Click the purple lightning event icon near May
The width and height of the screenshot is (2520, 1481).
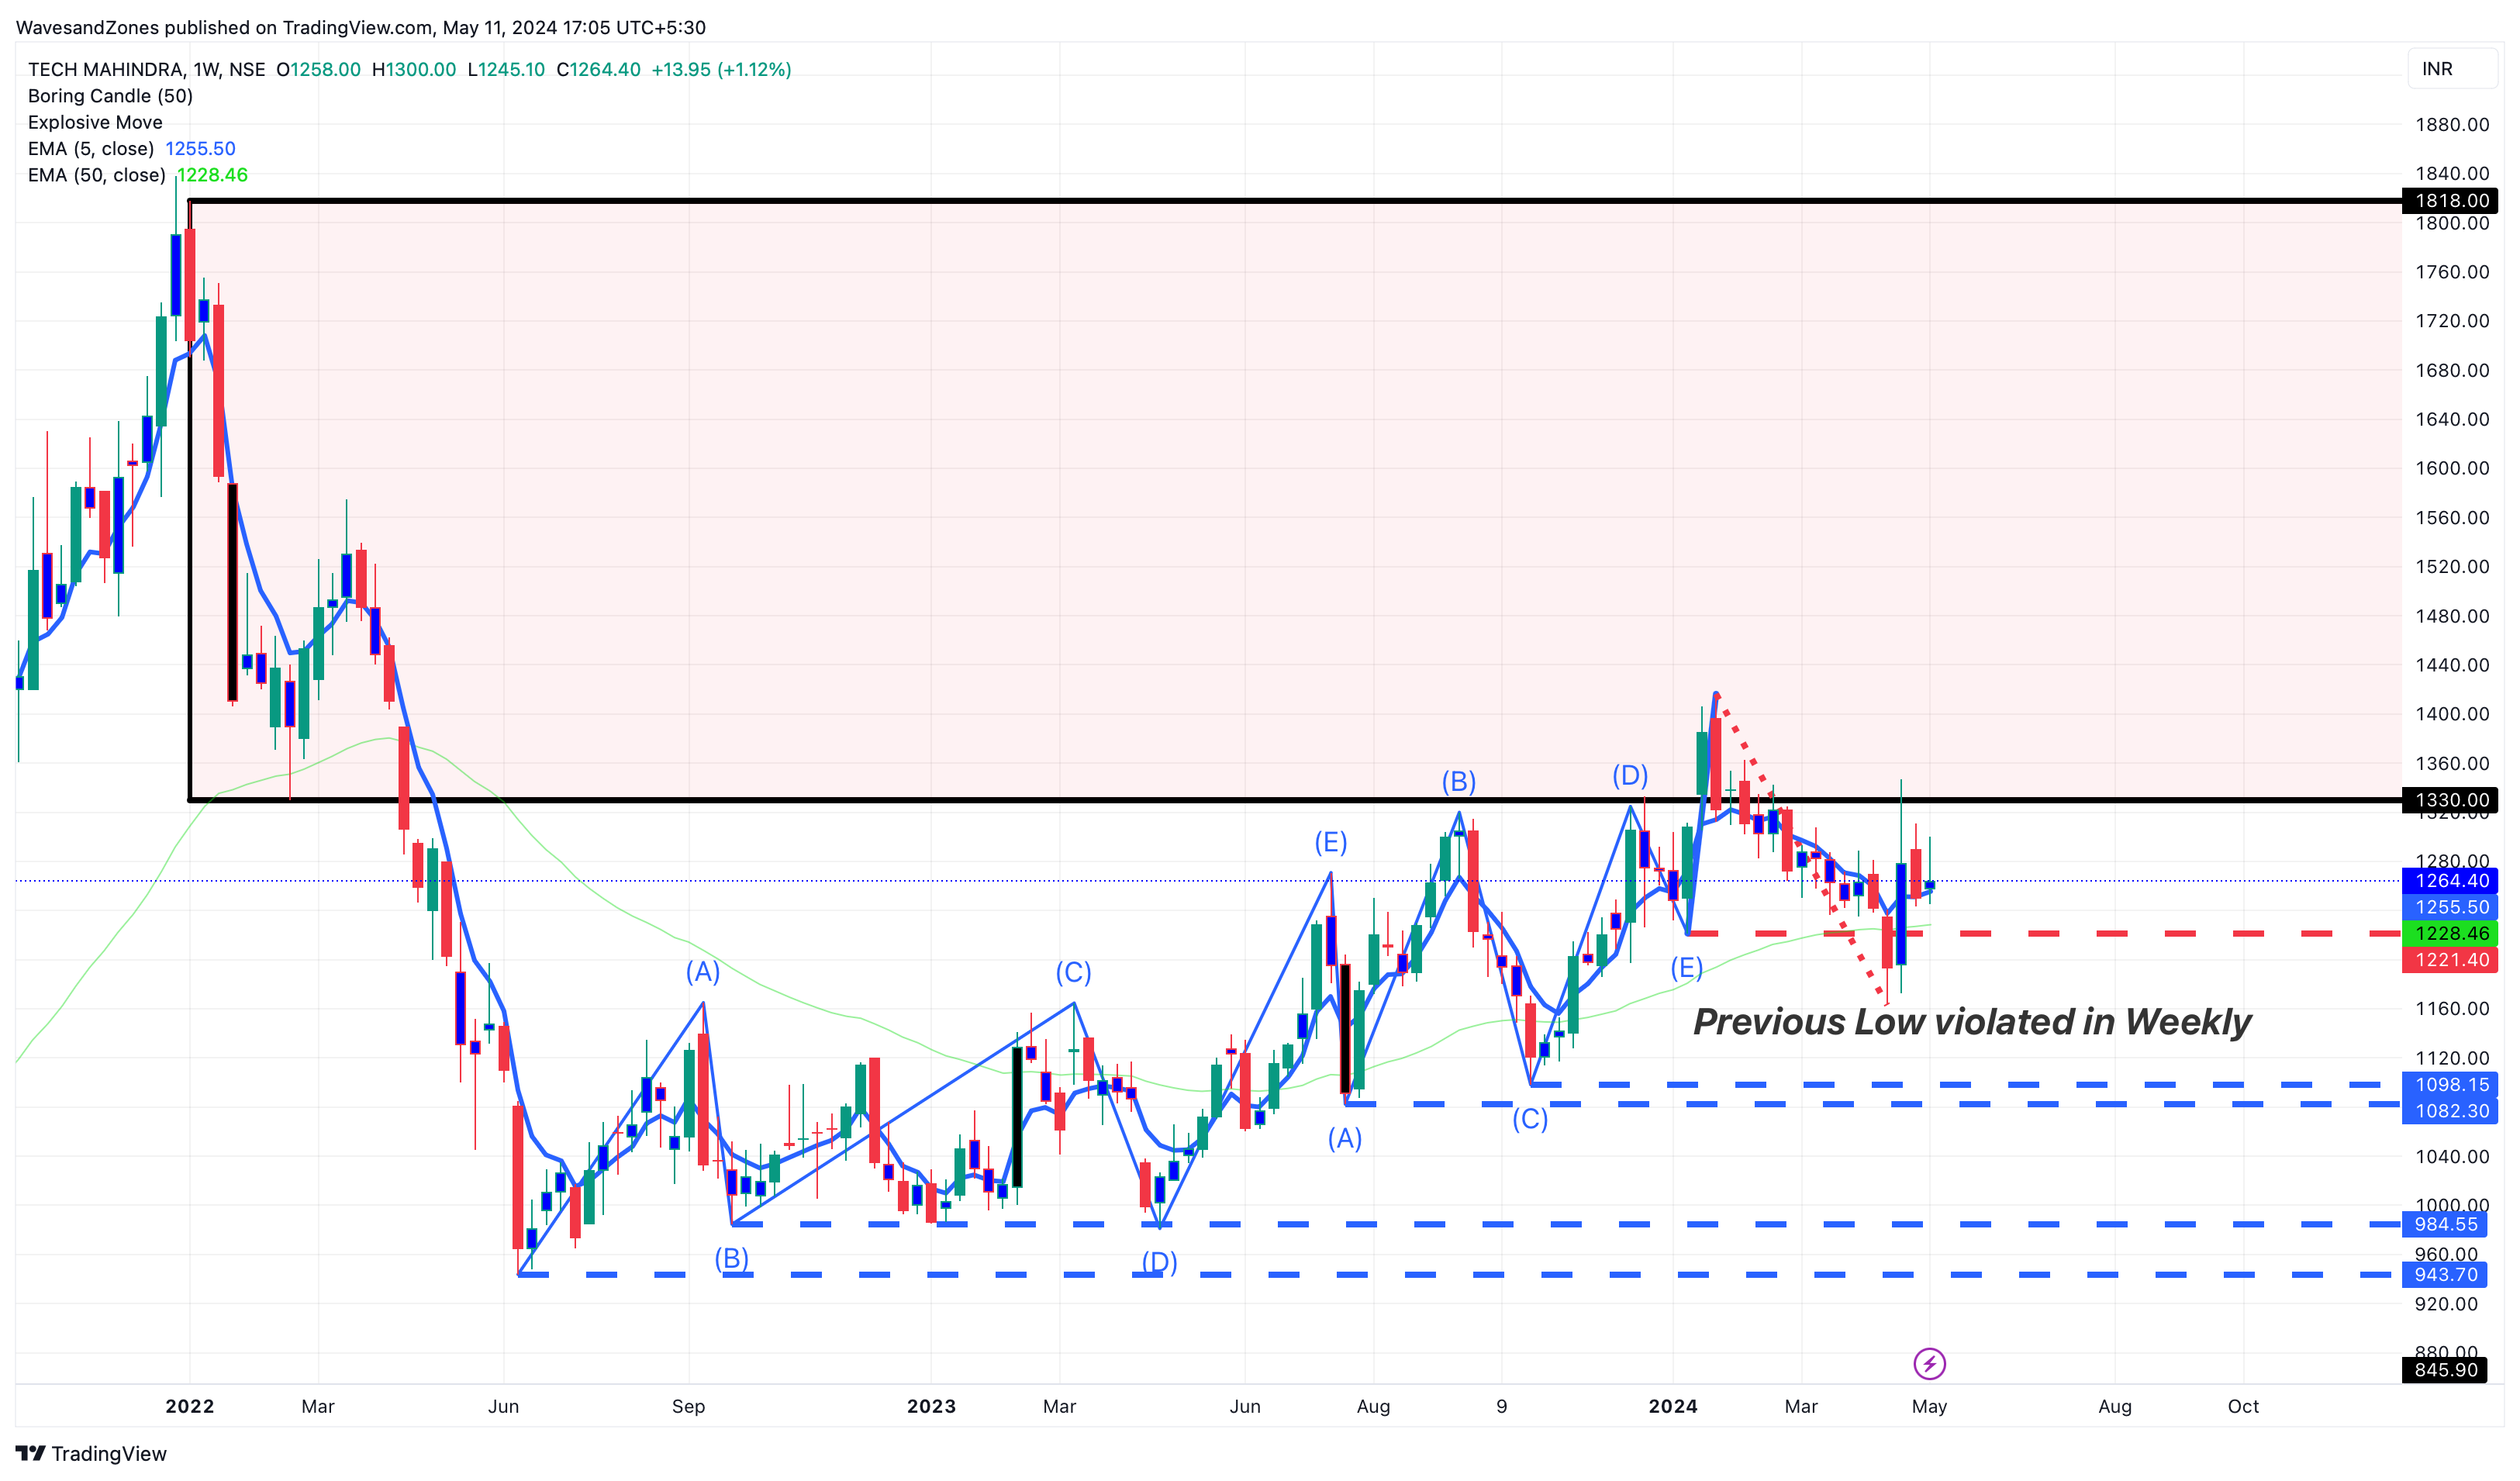click(x=1929, y=1363)
